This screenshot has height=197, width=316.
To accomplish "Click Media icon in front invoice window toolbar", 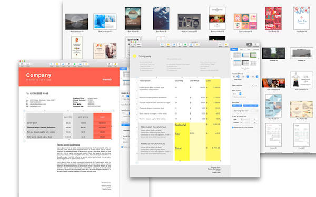I will click(191, 44).
